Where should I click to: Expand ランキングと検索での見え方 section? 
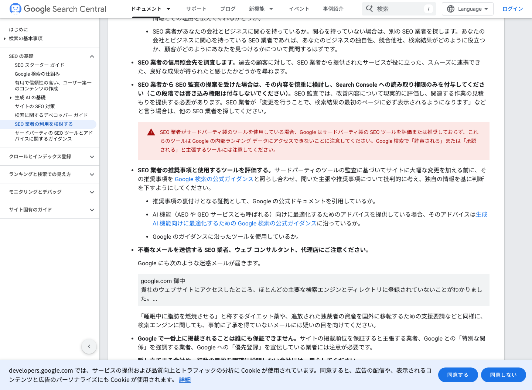92,175
